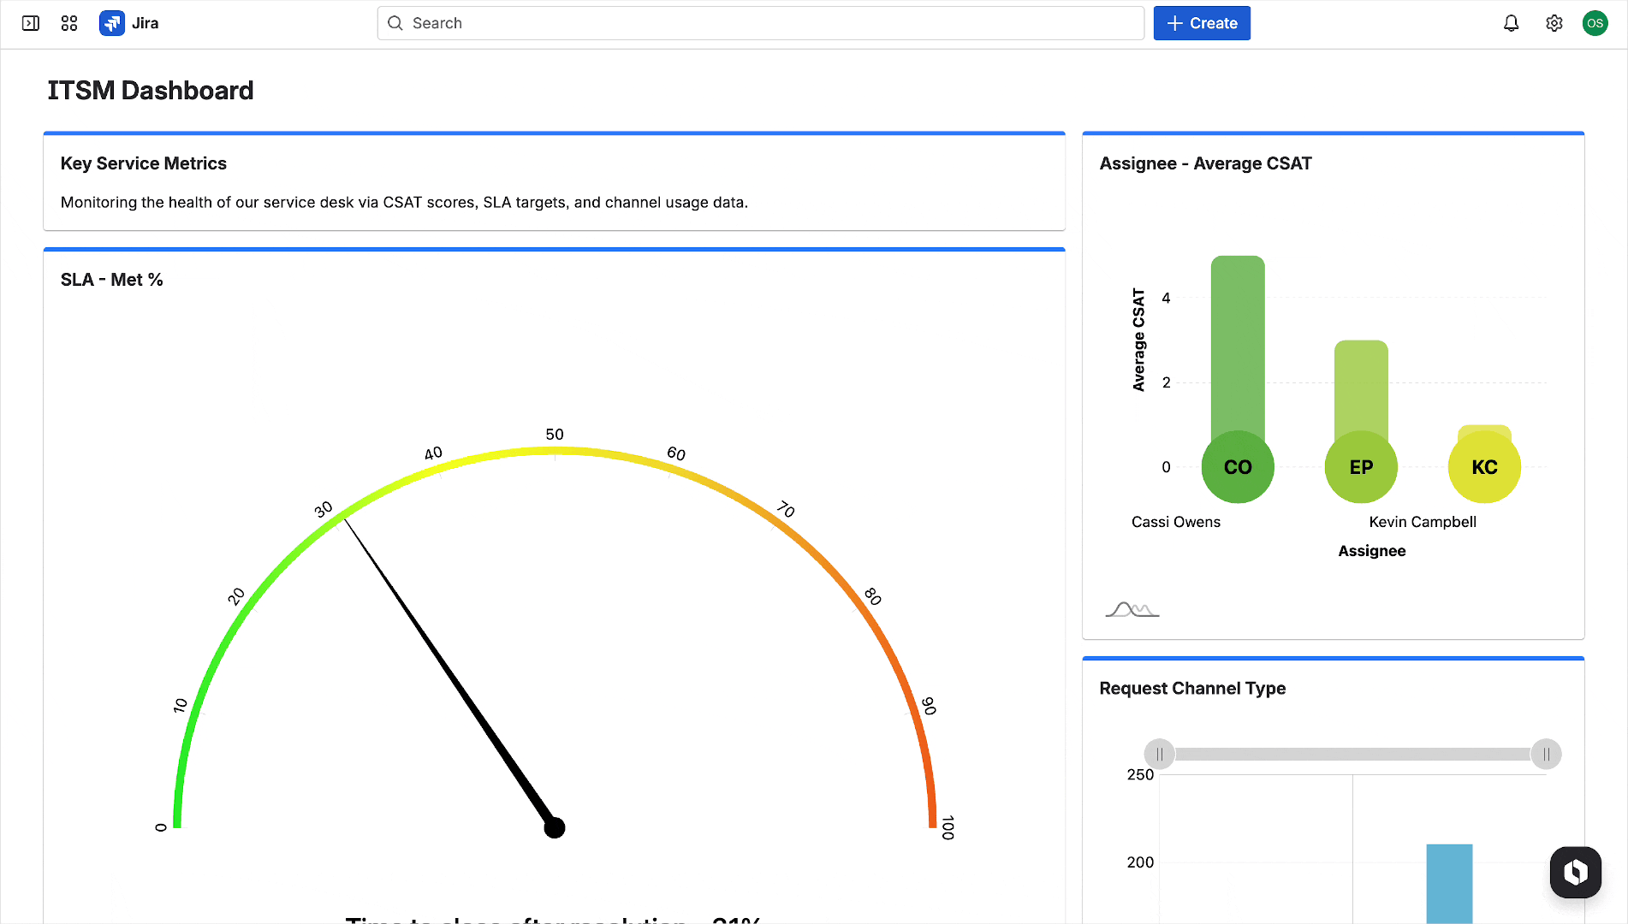Toggle the sidebar panel icon
This screenshot has height=924, width=1628.
coord(31,23)
